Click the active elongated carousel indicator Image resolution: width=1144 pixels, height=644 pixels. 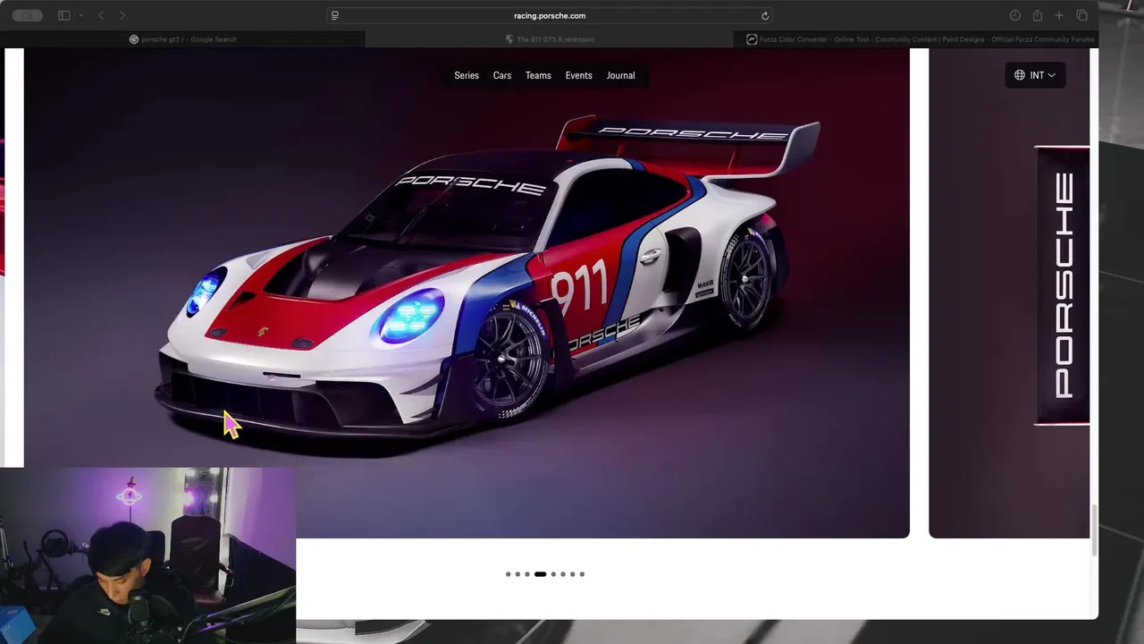pos(540,574)
